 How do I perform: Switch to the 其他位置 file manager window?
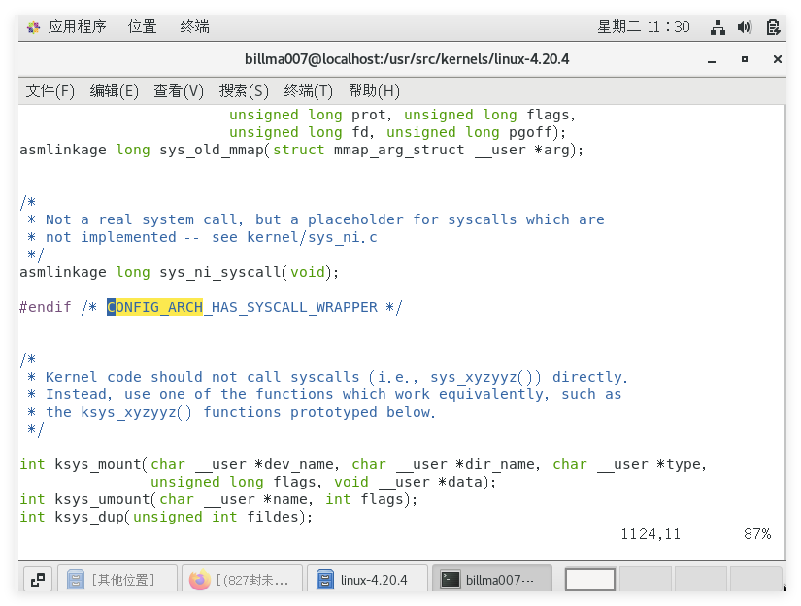tap(117, 580)
